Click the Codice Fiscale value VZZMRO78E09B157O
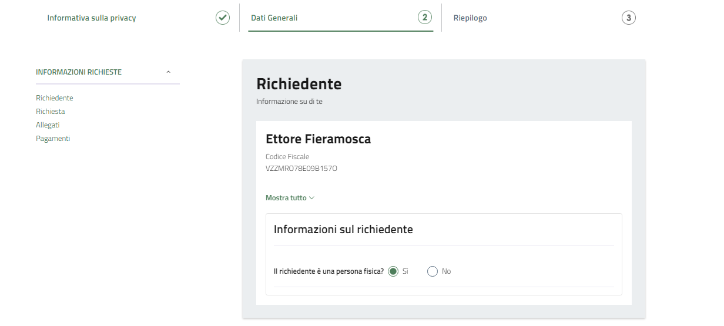The image size is (724, 326). point(301,168)
